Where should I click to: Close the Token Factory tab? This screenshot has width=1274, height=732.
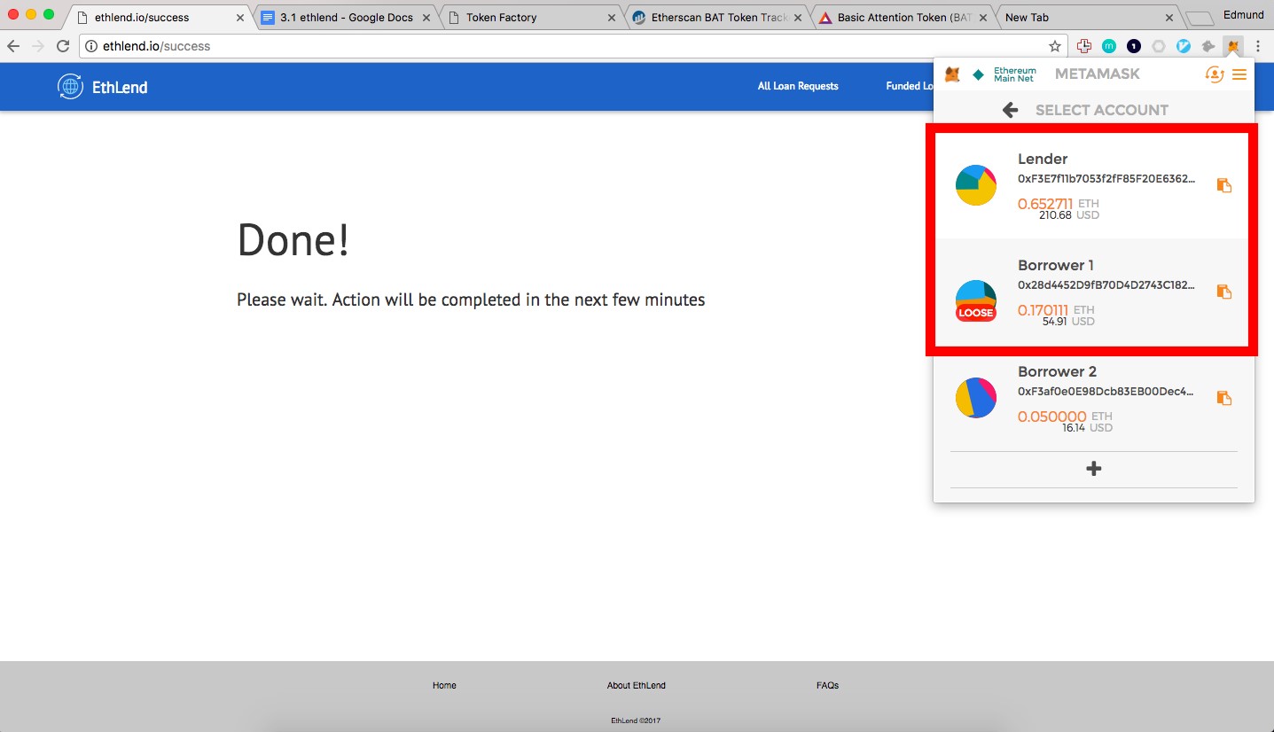(x=611, y=17)
